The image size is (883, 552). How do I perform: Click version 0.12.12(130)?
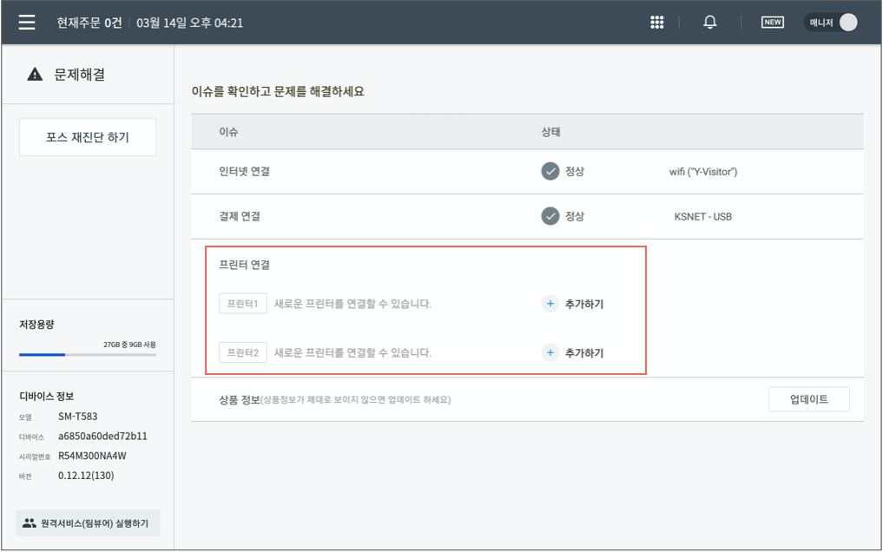[86, 476]
